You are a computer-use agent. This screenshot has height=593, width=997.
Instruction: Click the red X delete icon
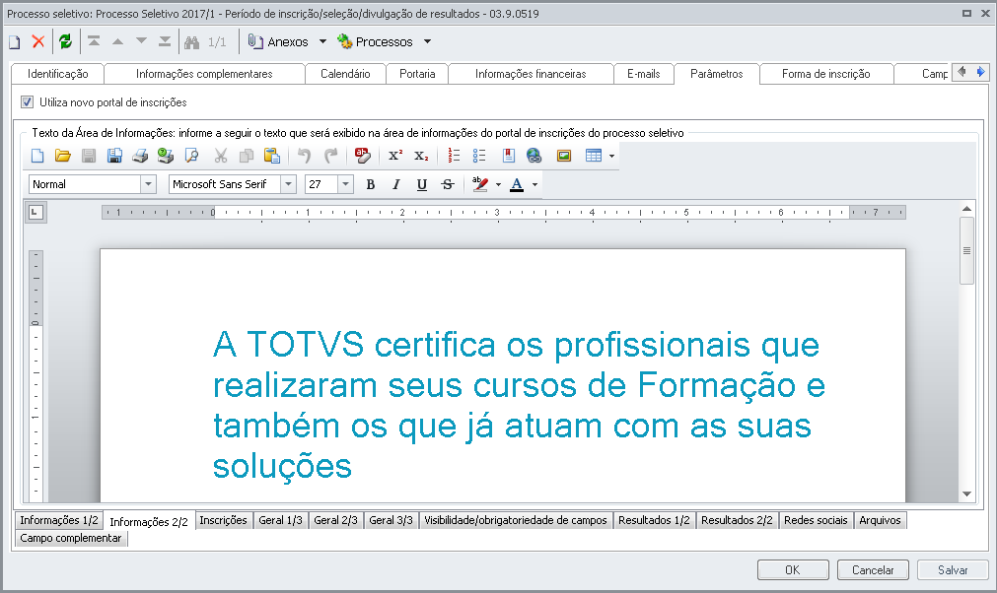(38, 41)
